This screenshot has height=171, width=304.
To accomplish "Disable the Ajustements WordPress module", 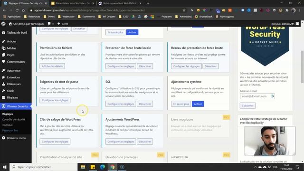I will [145, 142].
